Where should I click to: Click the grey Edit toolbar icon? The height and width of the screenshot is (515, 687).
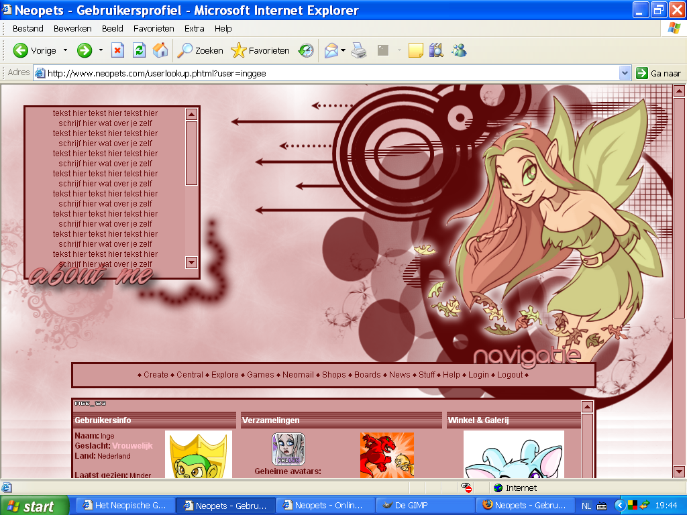point(383,50)
